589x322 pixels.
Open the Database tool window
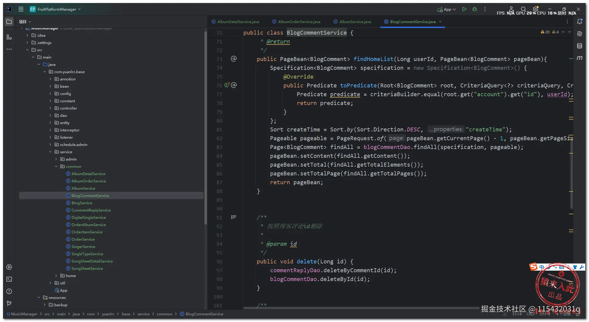(x=580, y=46)
